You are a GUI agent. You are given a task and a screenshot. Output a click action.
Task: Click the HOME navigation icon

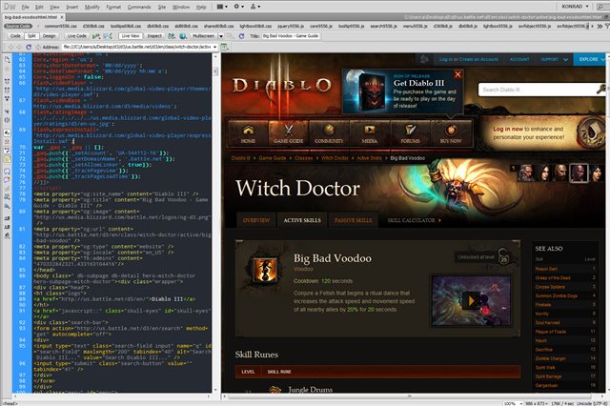pyautogui.click(x=248, y=133)
